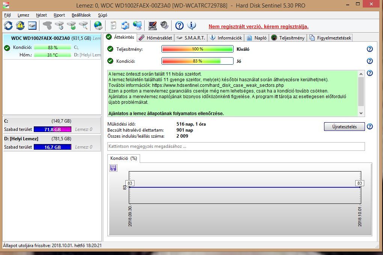Screen dimensions: 383x255
Task: Open the Fájl menu
Action: coord(8,15)
